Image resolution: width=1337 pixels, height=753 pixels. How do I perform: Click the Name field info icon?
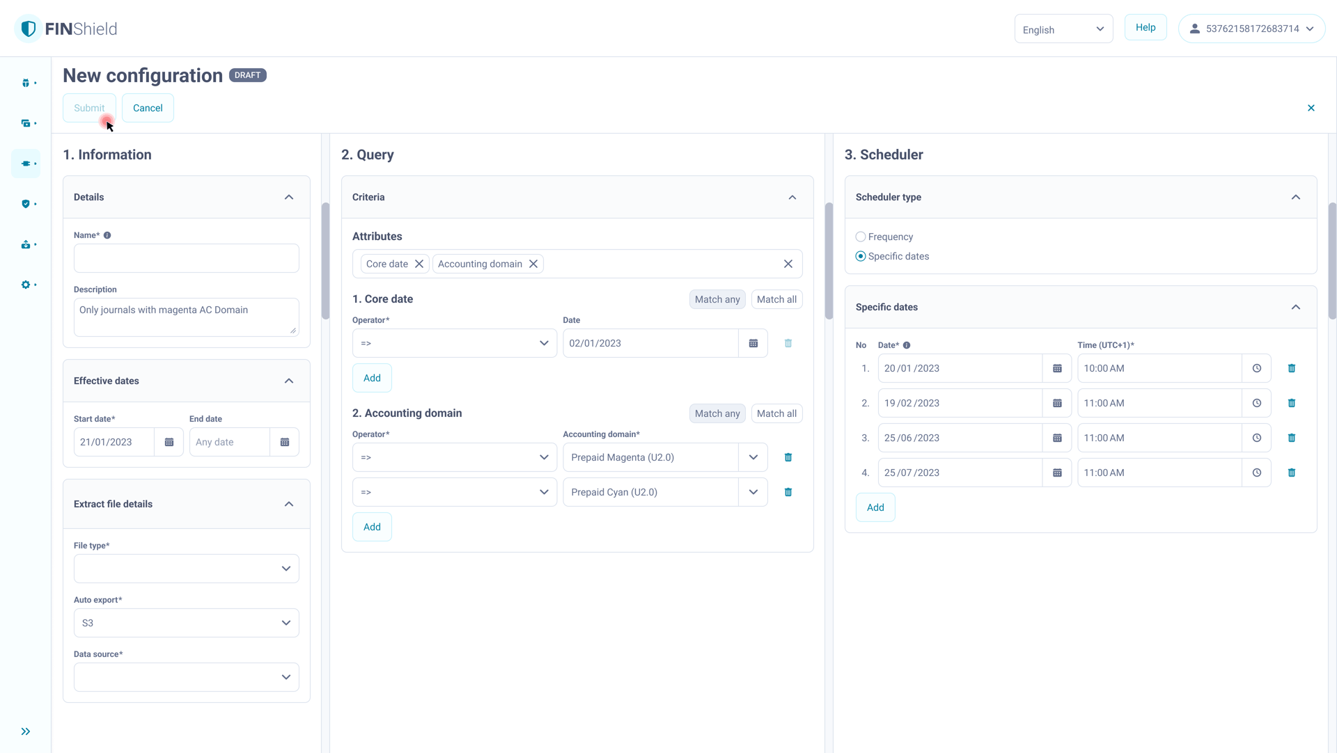coord(107,235)
